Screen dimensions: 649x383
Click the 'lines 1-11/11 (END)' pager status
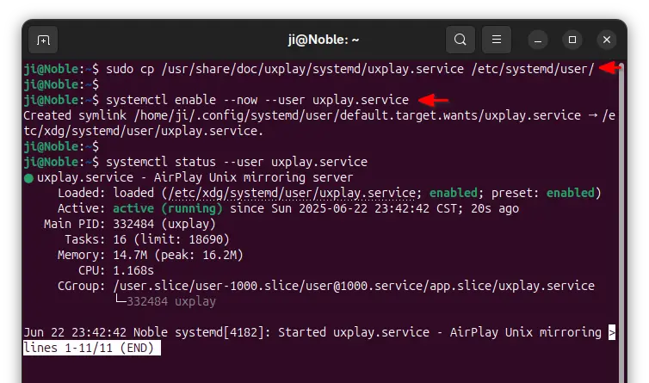point(92,348)
